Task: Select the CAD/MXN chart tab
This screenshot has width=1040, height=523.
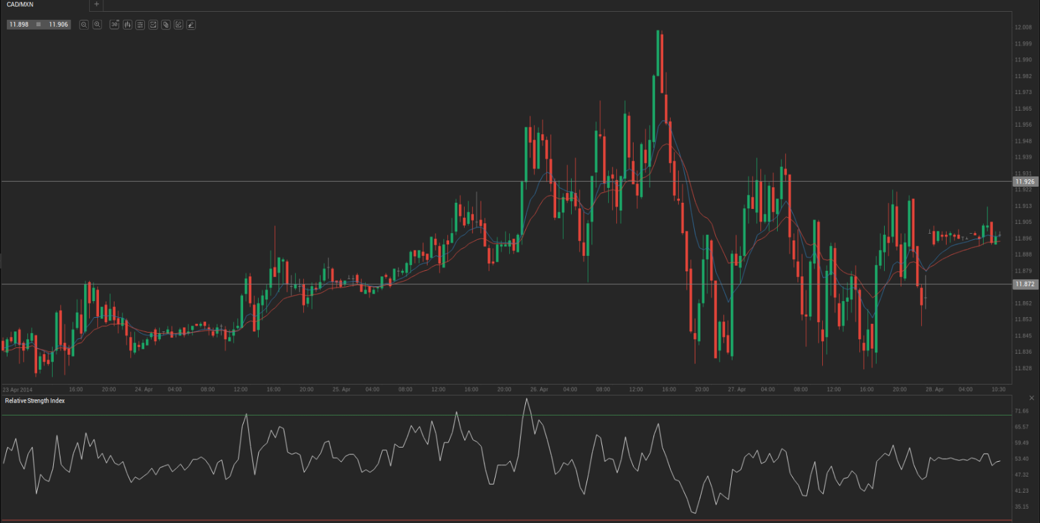Action: pyautogui.click(x=20, y=4)
